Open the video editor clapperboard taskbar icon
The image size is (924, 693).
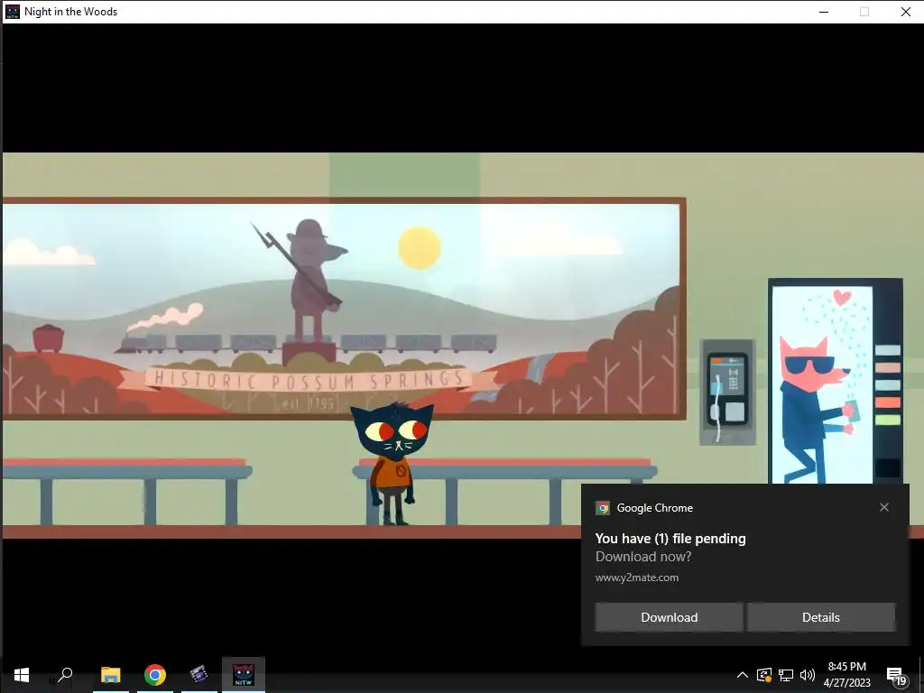tap(199, 675)
